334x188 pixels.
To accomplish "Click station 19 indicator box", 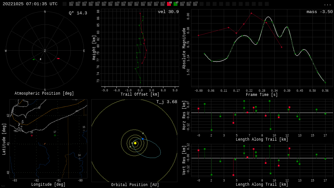I will (x=189, y=4).
